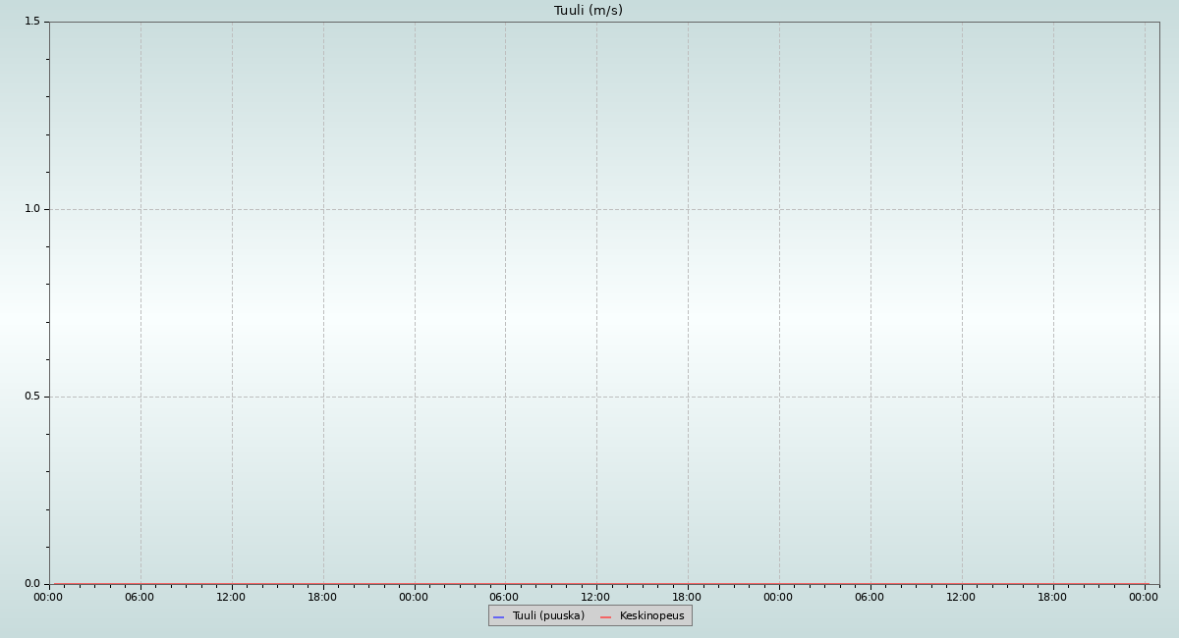Click the rightmost 00:00 x-axis label

[x=1144, y=597]
